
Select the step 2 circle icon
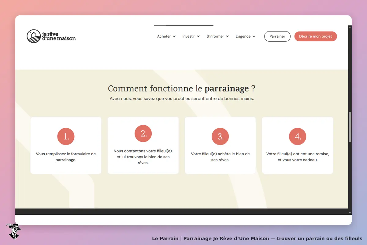point(143,134)
